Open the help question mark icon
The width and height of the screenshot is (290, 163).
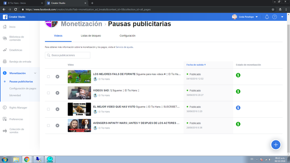275,17
